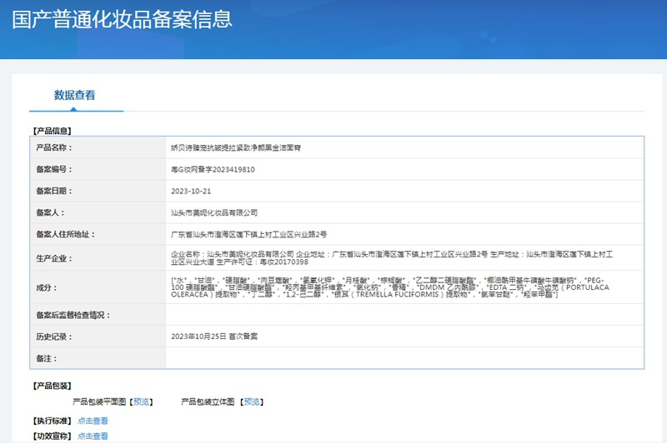Select the 备案编号 label cell
Viewport: 667px width, 444px height.
point(98,169)
